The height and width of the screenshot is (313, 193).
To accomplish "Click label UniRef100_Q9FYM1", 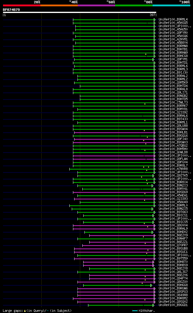I will click(173, 59).
